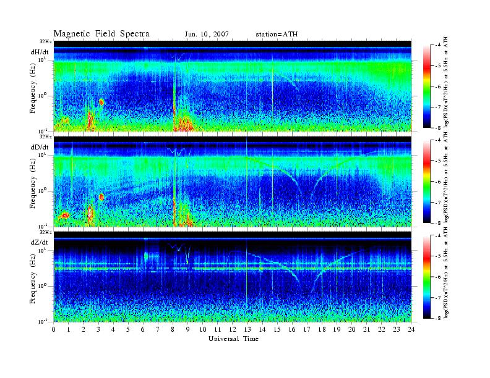Select the dD/dt panel label

40,147
